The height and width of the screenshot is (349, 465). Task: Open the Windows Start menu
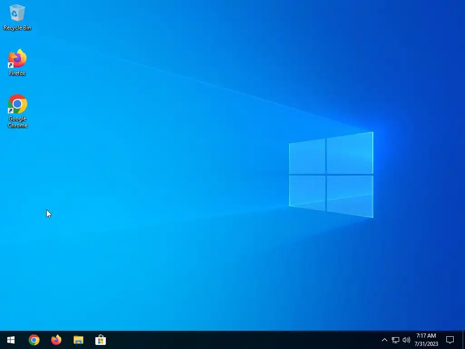[x=11, y=340]
